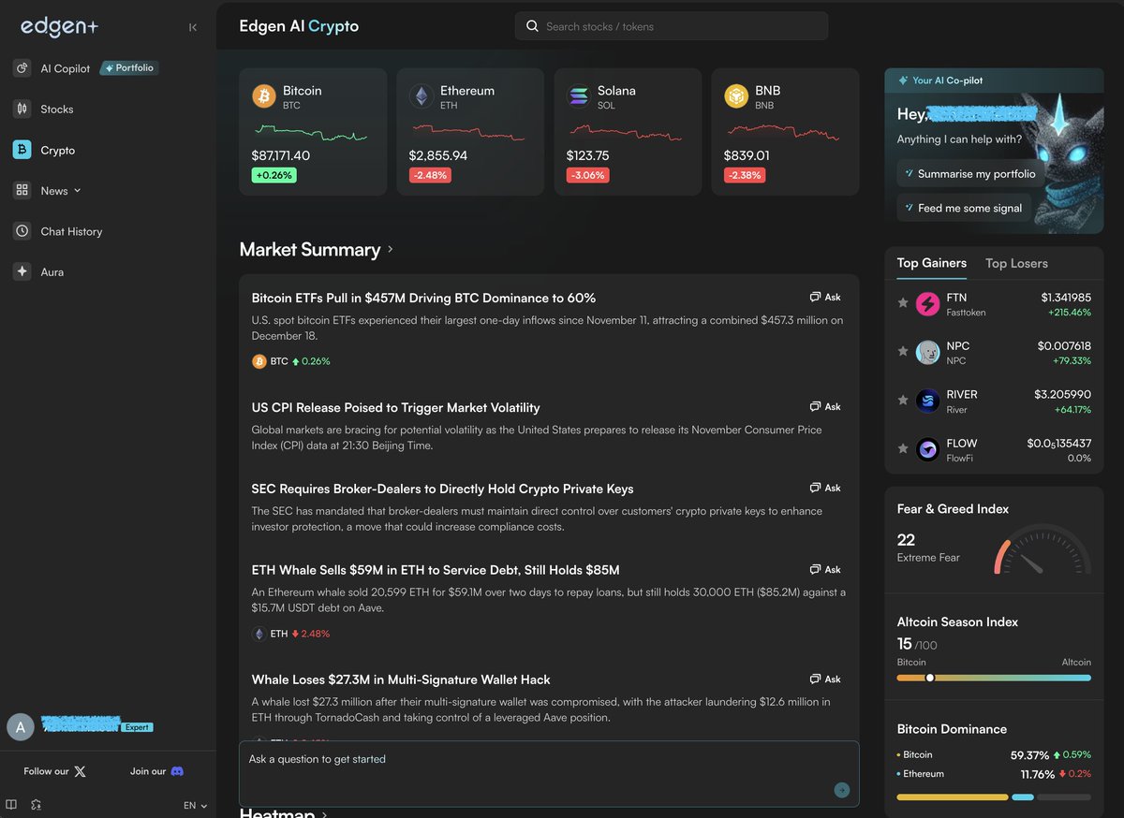This screenshot has height=818, width=1124.
Task: Switch to the Top Losers tab
Action: tap(1016, 263)
